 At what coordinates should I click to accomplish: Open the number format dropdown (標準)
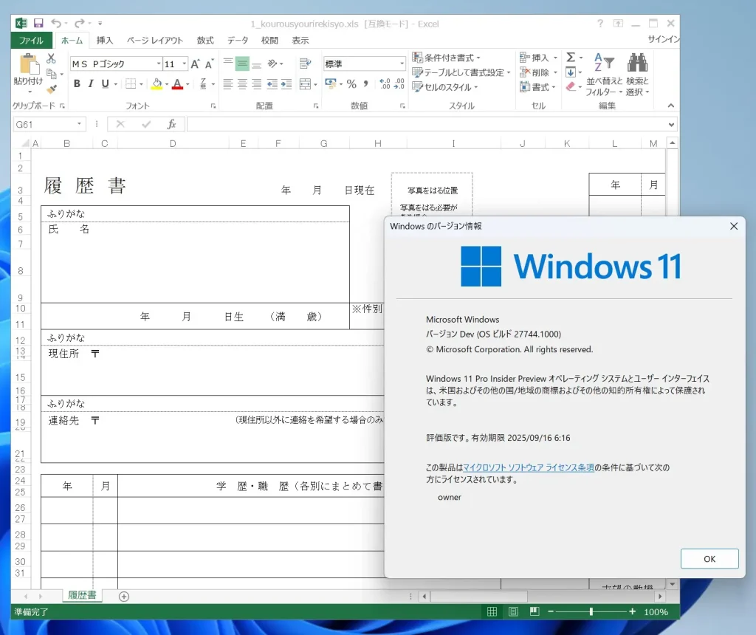coord(402,63)
